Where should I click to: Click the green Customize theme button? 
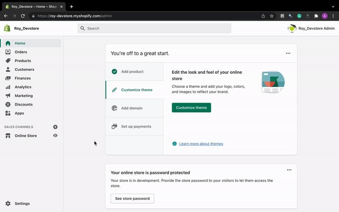click(192, 108)
